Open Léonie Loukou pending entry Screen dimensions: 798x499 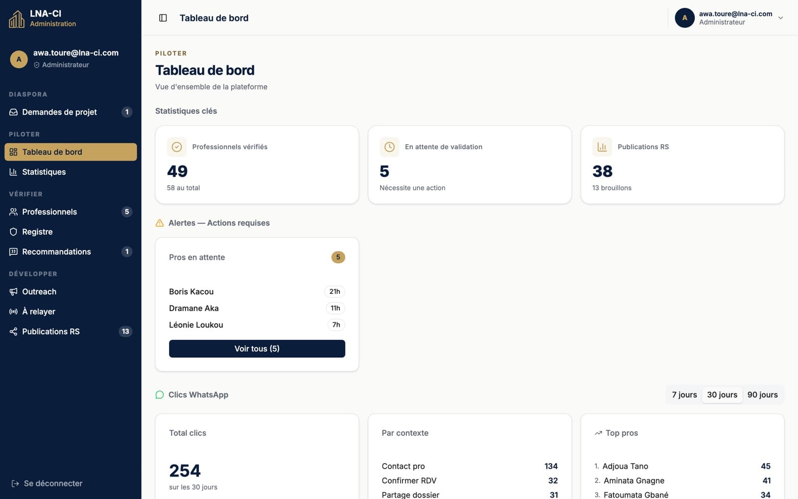tap(257, 325)
